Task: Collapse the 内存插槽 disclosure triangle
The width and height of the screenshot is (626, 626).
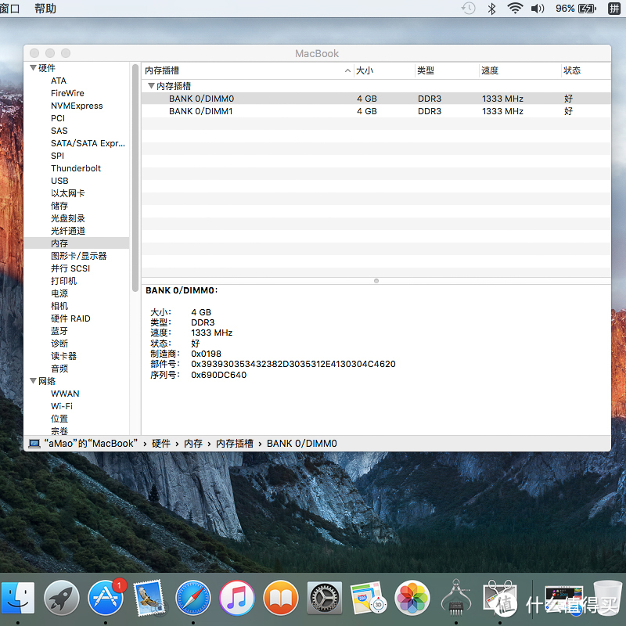Action: click(150, 85)
